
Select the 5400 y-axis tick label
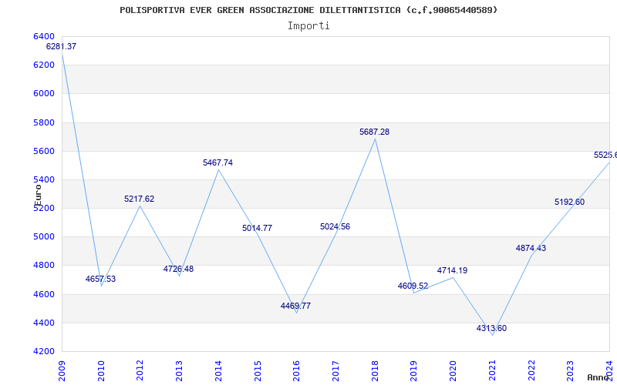pos(44,179)
